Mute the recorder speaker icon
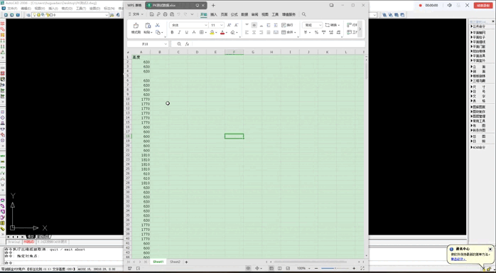The width and height of the screenshot is (496, 273). coord(450,6)
